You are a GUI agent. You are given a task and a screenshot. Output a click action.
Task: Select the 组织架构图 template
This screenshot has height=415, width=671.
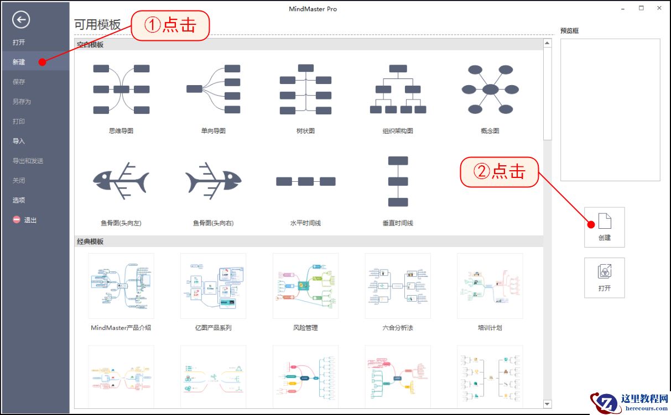click(396, 88)
